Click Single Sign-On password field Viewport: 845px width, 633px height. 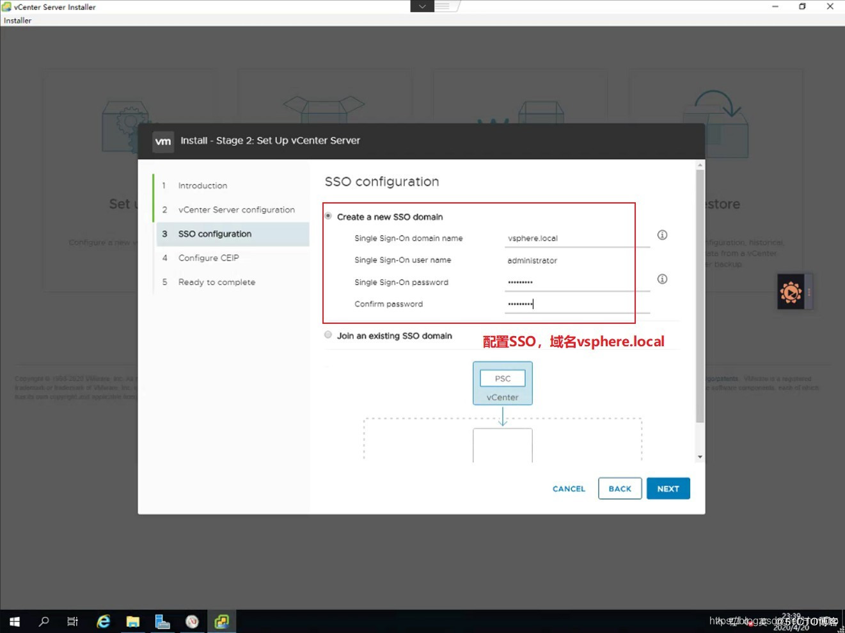[x=577, y=282]
